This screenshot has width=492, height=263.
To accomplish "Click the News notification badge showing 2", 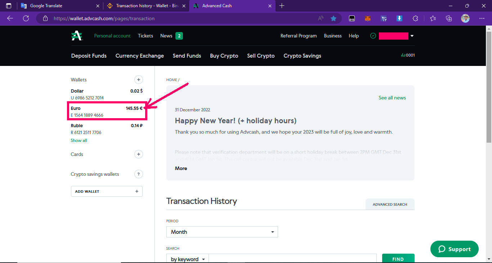I will tap(179, 36).
